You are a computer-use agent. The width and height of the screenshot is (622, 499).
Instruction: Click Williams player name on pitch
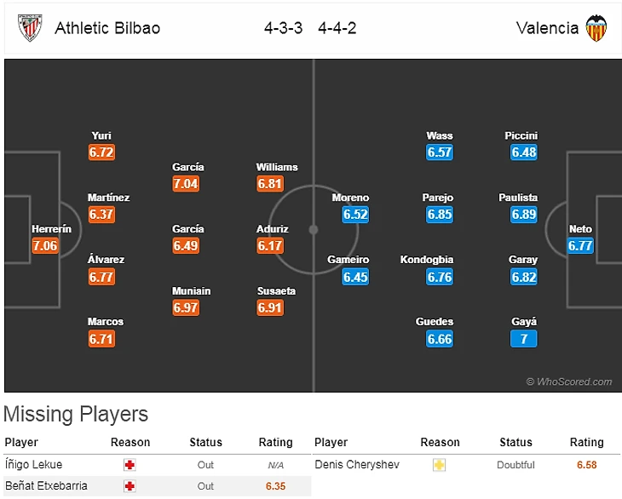pos(277,167)
